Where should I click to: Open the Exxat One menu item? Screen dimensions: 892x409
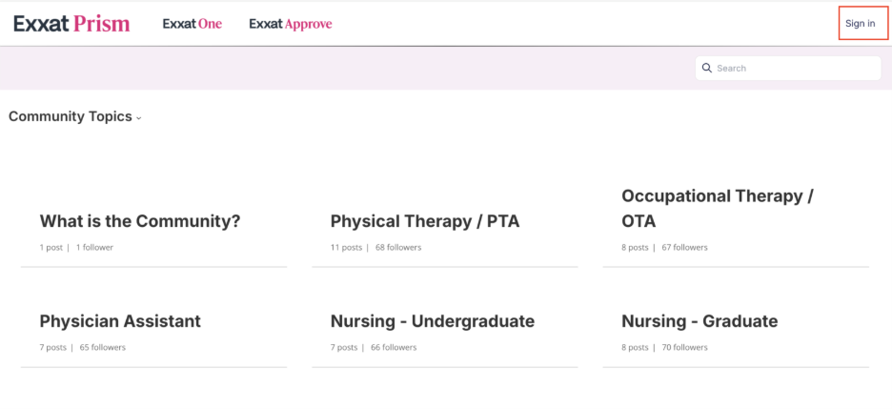[193, 24]
